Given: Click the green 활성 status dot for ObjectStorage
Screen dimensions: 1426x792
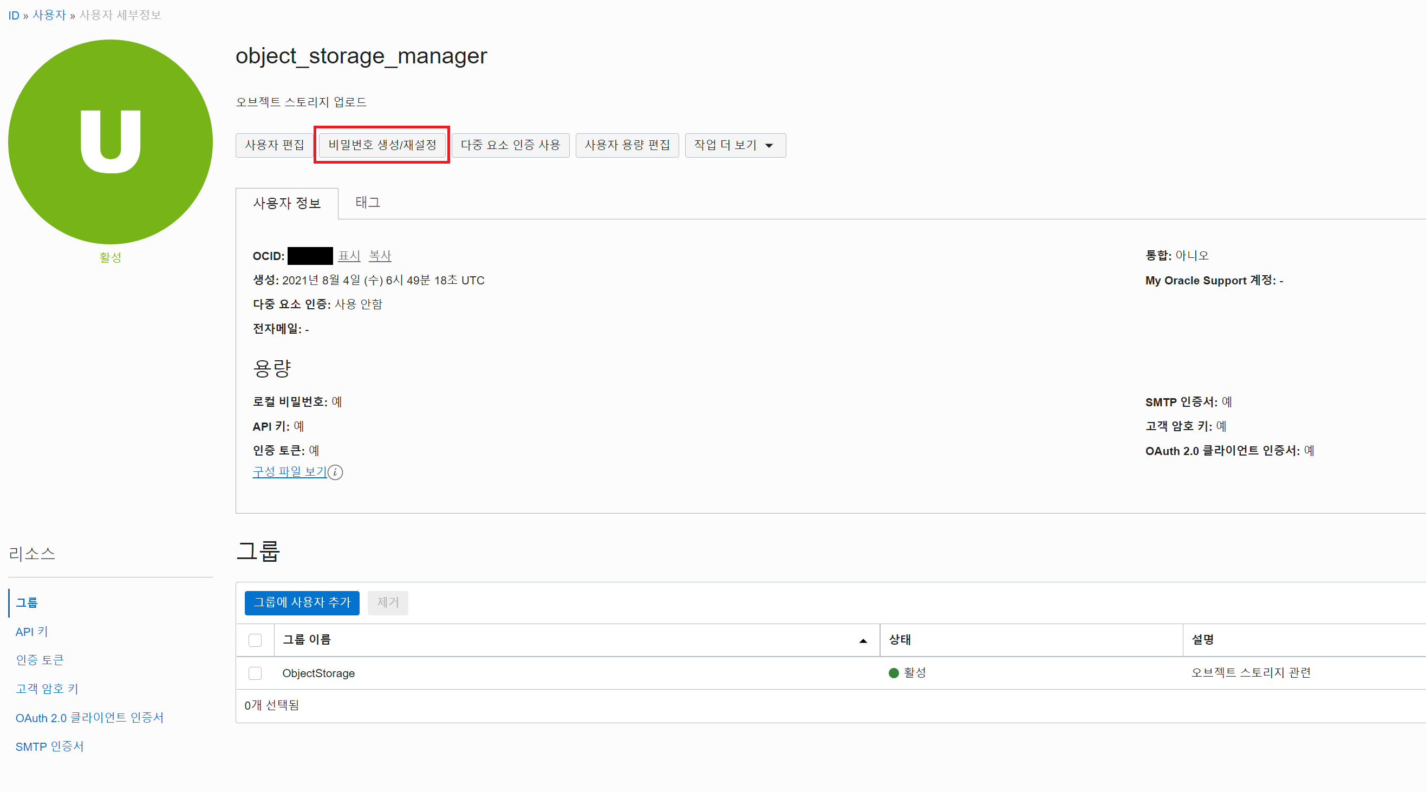Looking at the screenshot, I should click(x=893, y=673).
